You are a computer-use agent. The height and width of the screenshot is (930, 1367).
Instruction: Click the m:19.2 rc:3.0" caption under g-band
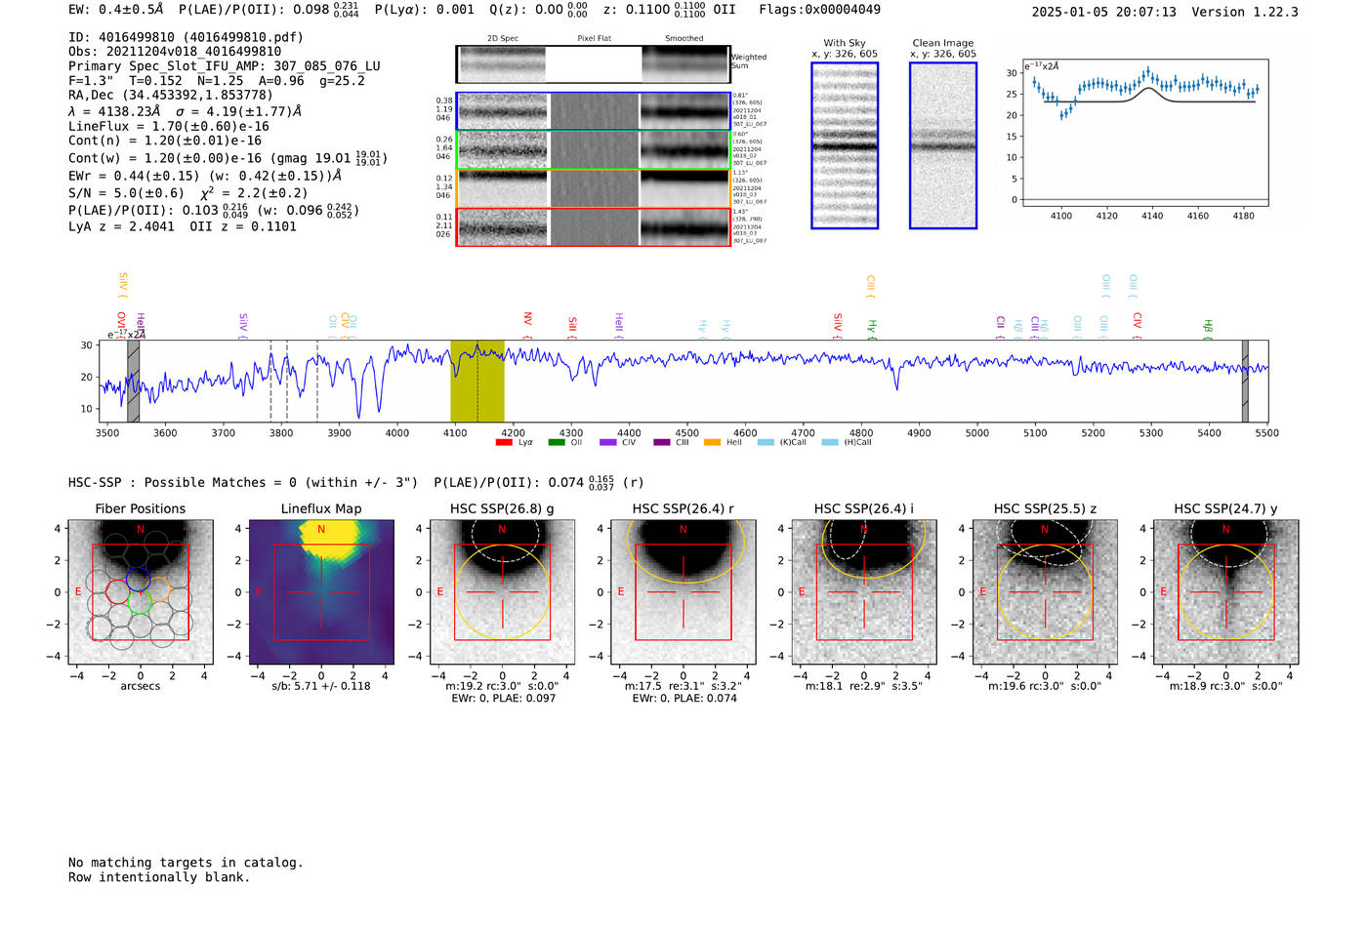tap(502, 686)
